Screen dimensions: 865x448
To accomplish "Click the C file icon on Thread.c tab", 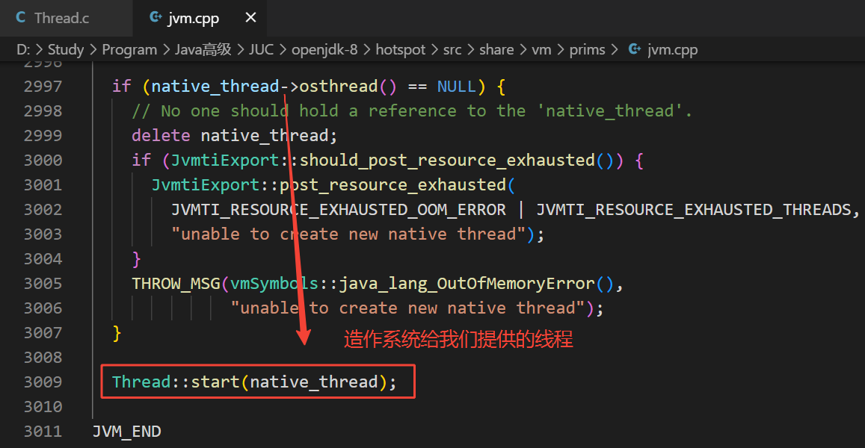I will (x=21, y=18).
